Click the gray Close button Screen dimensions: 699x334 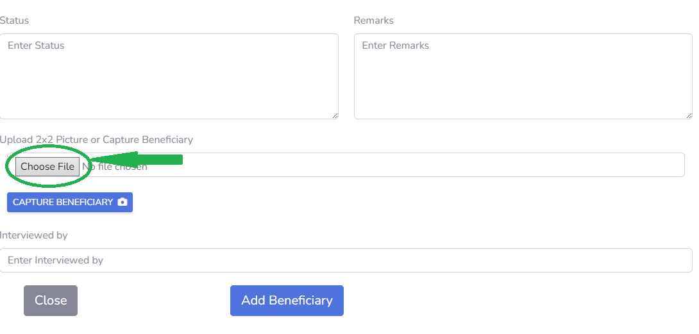pyautogui.click(x=51, y=301)
